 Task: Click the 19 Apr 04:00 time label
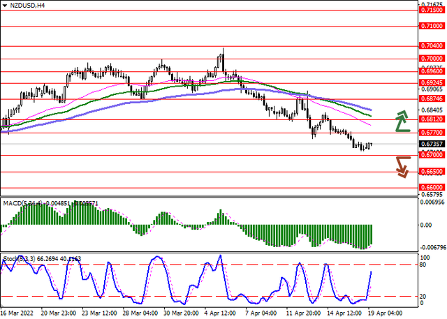[x=385, y=313]
